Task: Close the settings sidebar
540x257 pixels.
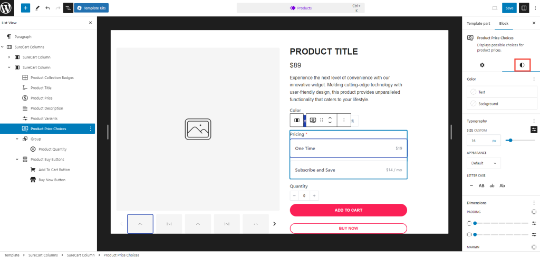Action: 534,23
